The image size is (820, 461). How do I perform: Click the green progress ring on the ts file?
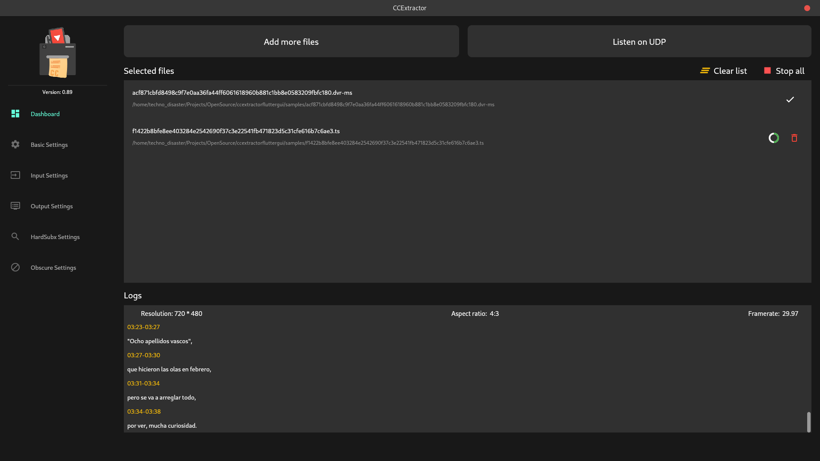[x=773, y=138]
